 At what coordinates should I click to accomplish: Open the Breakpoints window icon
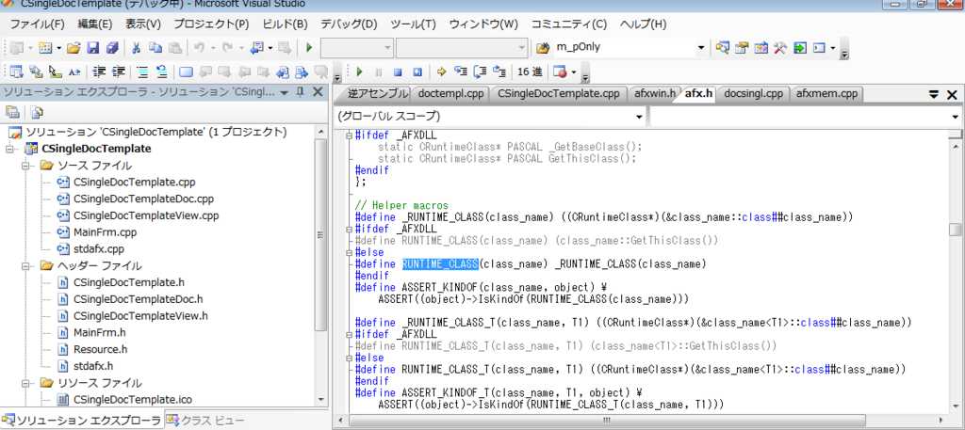560,72
